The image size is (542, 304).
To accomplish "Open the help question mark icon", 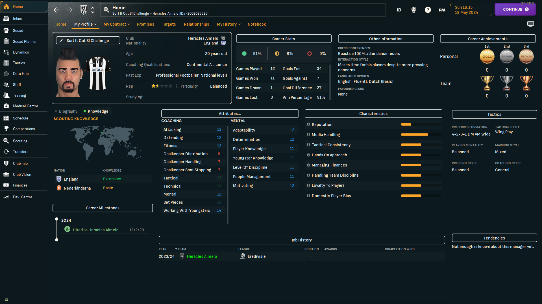I will click(x=428, y=10).
